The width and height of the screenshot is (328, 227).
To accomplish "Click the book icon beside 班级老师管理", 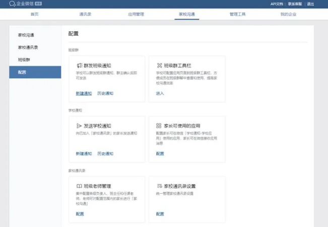I will [x=79, y=186].
